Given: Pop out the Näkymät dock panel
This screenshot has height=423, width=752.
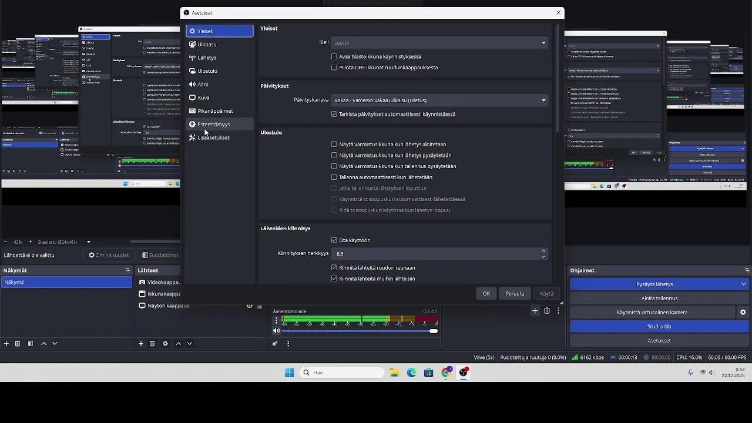Looking at the screenshot, I should click(x=128, y=270).
